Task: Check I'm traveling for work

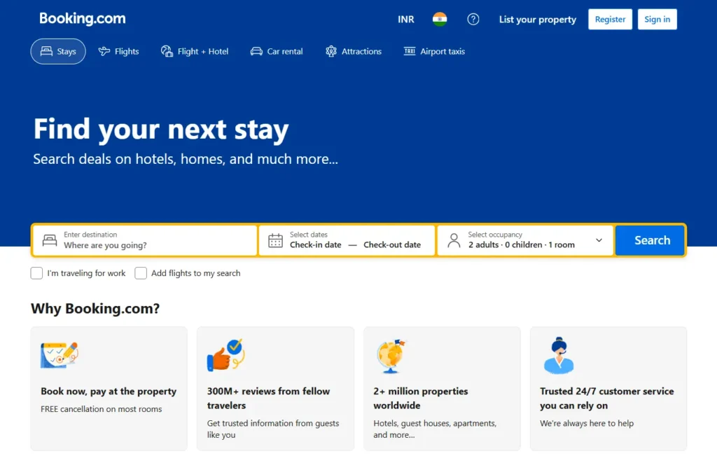Action: tap(36, 273)
